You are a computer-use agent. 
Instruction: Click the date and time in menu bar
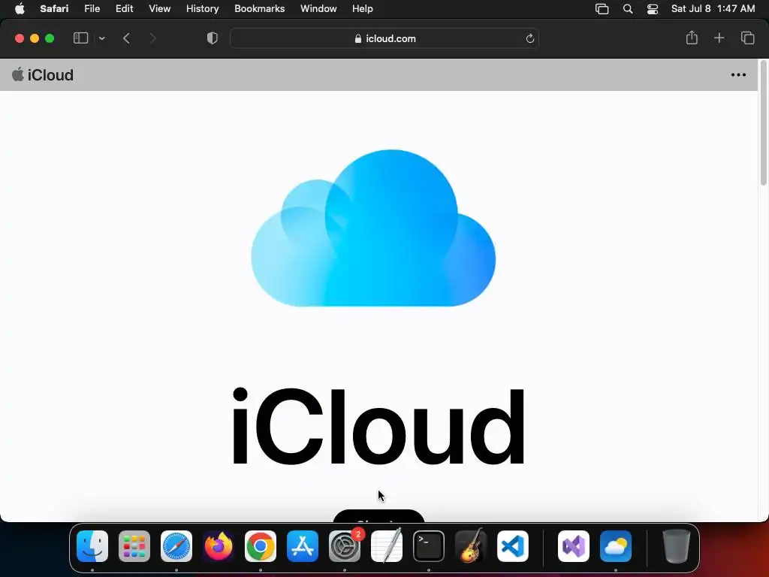pyautogui.click(x=713, y=9)
